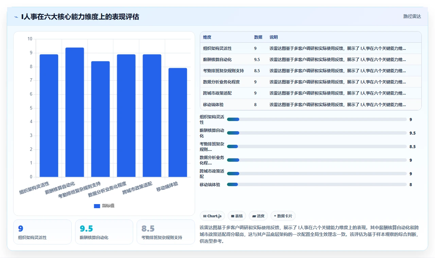
Task: Click the 移动端体验 progress value 8
Action: point(411,185)
